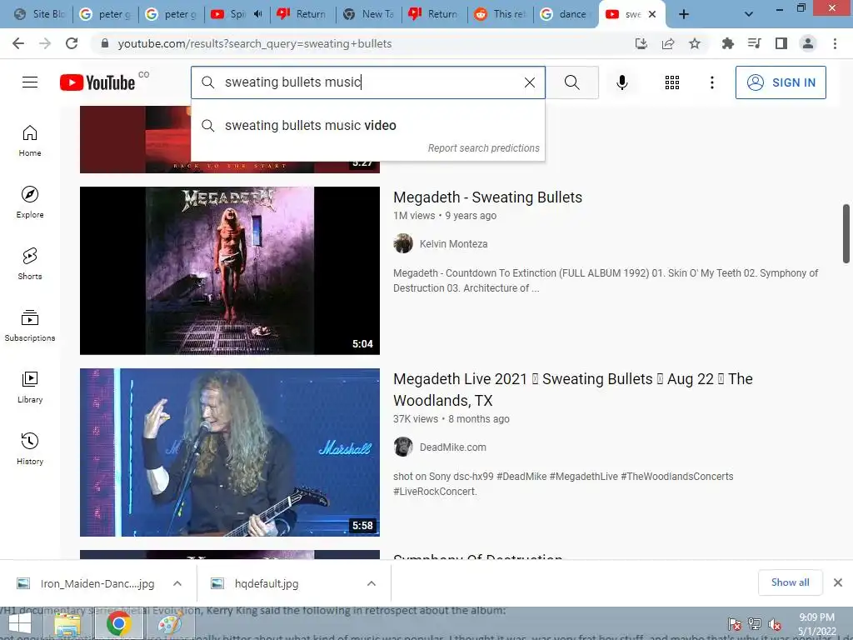Open Chrome's three-dot menu
Viewport: 853px width, 640px height.
click(x=835, y=43)
